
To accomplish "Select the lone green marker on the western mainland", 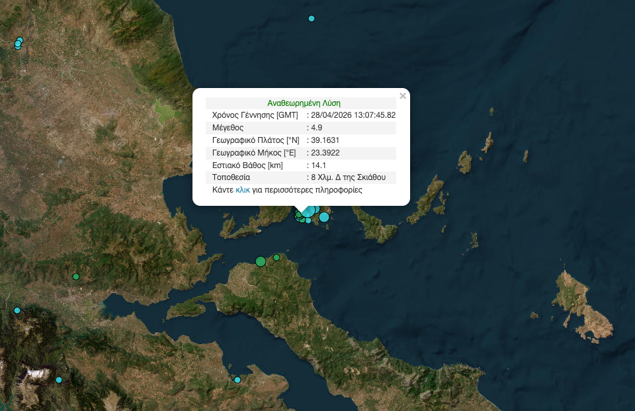I will point(76,277).
